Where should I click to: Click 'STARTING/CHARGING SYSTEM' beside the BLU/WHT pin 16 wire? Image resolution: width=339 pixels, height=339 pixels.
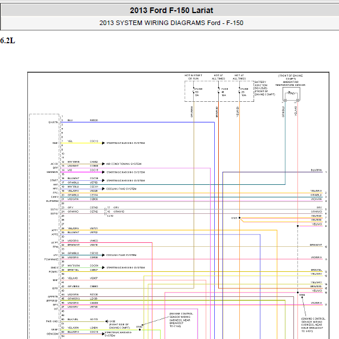126,180
